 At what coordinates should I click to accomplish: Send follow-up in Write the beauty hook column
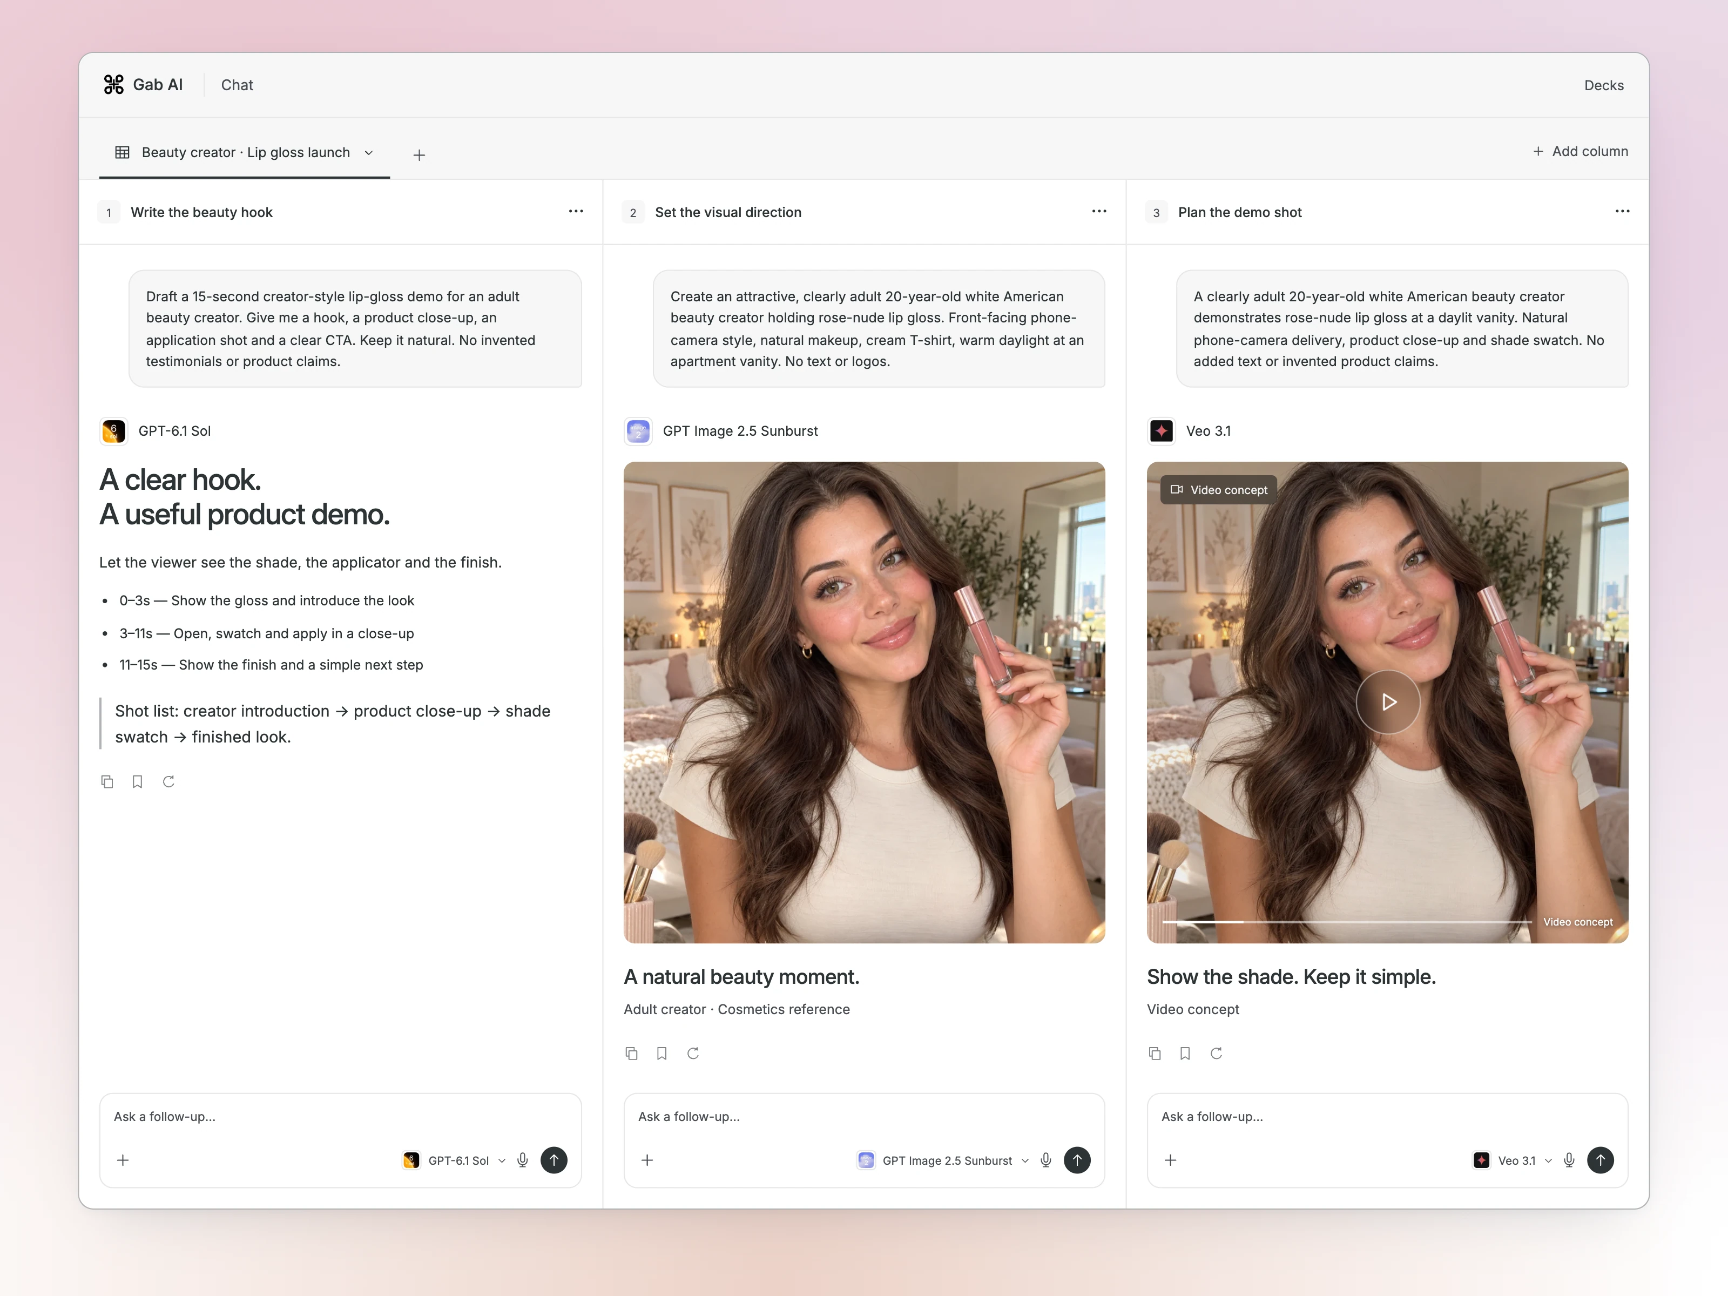click(x=554, y=1160)
